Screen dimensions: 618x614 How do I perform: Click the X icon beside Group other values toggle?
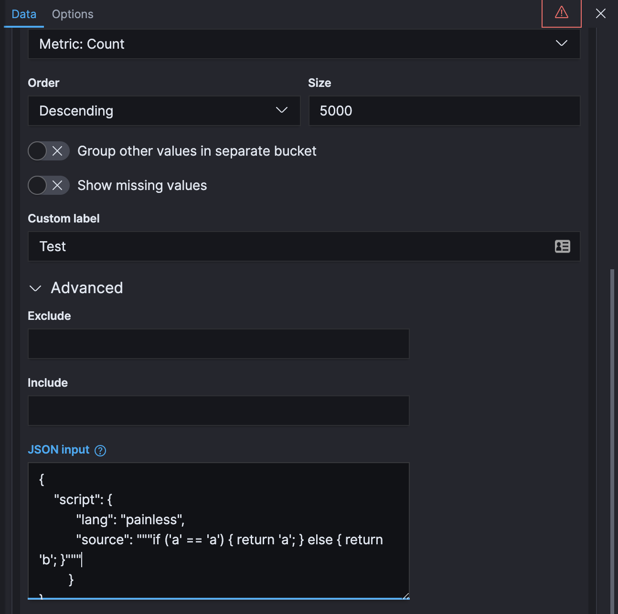57,151
